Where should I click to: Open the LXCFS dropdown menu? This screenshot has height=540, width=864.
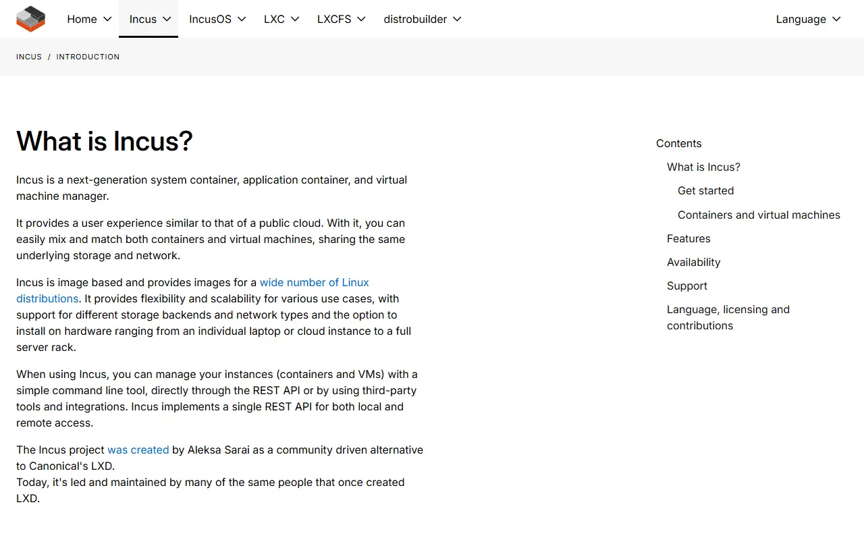(x=342, y=19)
